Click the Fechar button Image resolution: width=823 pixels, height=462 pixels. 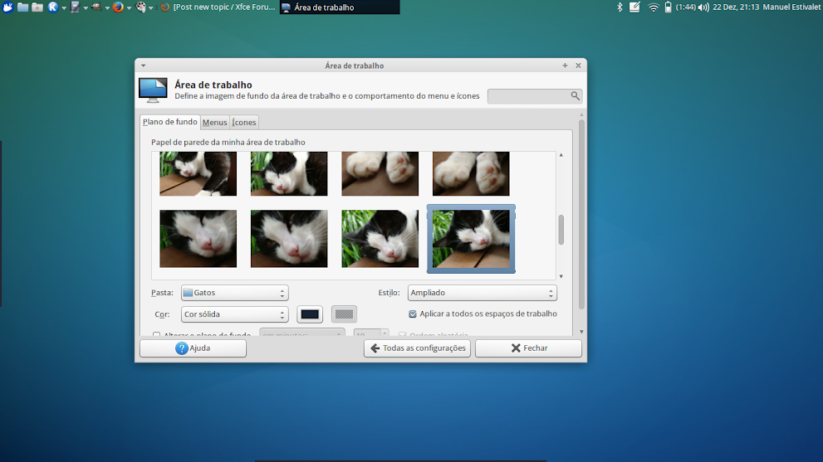(528, 348)
